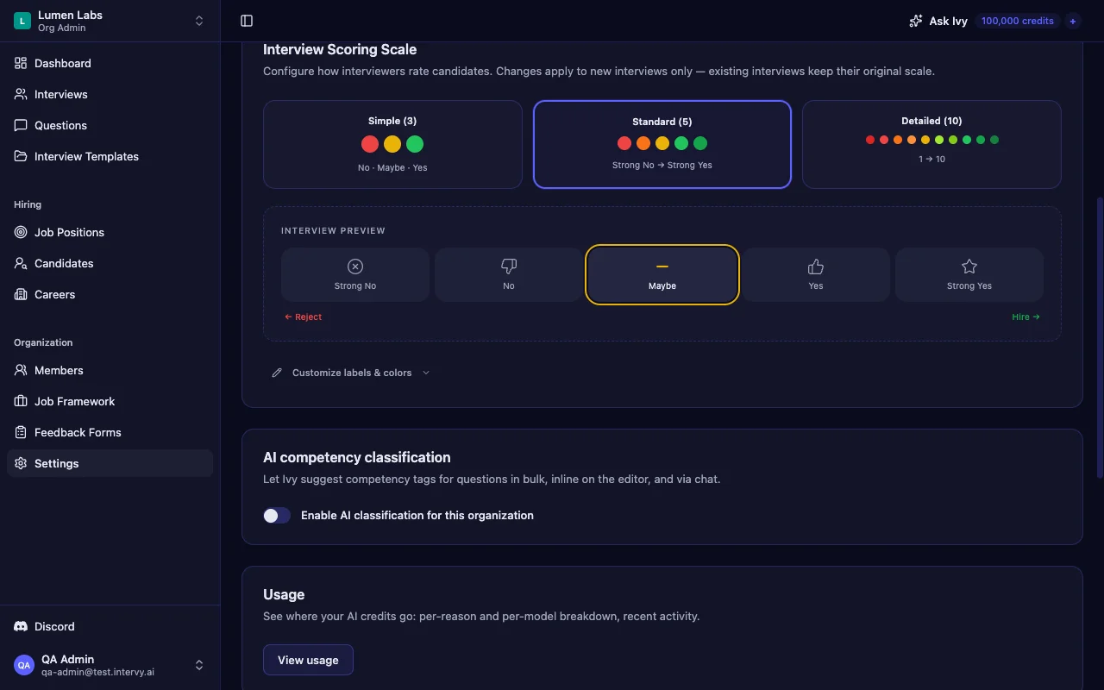The height and width of the screenshot is (690, 1104).
Task: Click the red Reject label
Action: click(x=304, y=317)
